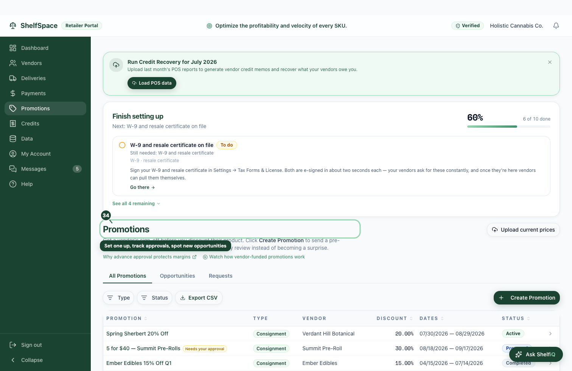Switch to the Opportunities tab
The image size is (572, 371).
(x=177, y=276)
